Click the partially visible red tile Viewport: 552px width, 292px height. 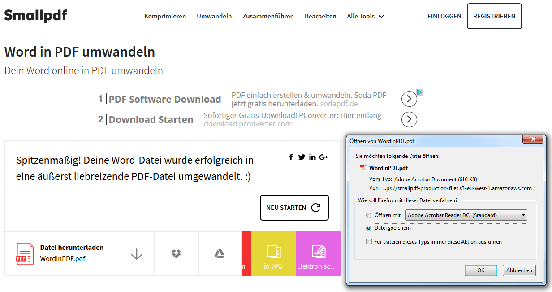point(246,254)
